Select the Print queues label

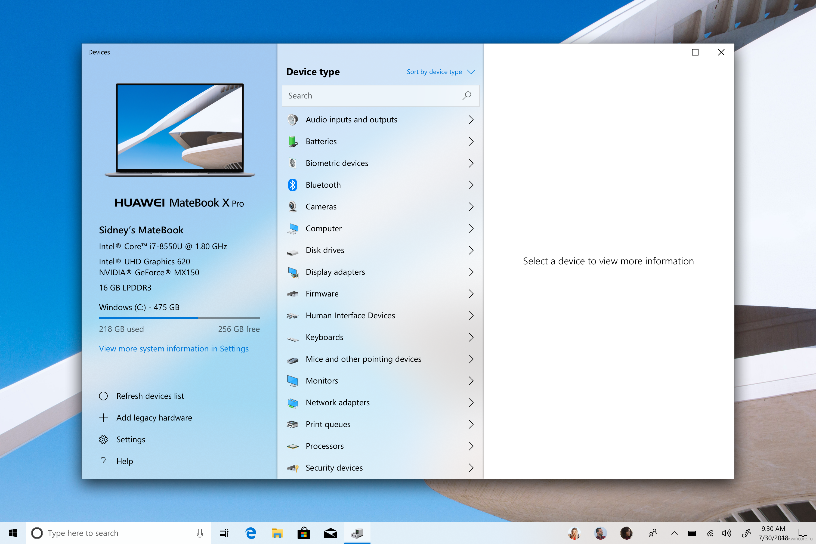328,424
